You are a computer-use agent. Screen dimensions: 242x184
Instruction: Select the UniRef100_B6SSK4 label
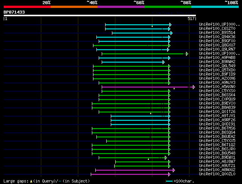tap(217, 95)
